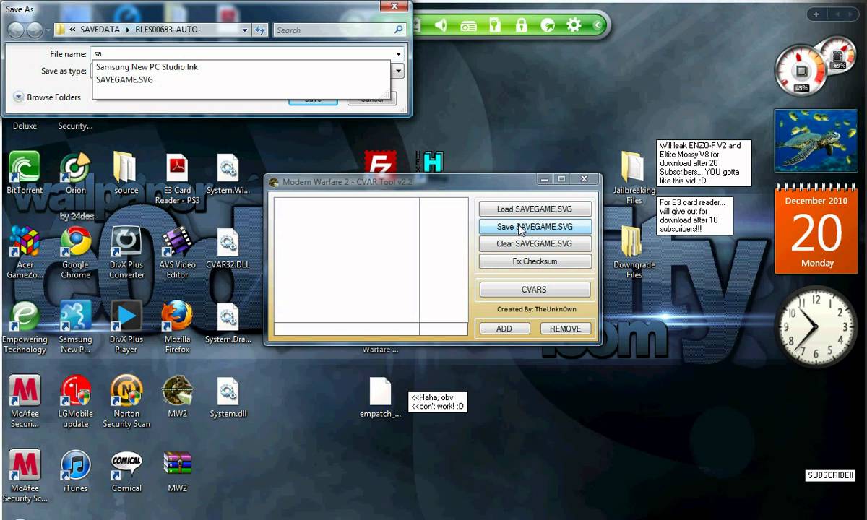This screenshot has width=867, height=520.
Task: Select the Acer GameZone desktop icon
Action: (x=25, y=253)
